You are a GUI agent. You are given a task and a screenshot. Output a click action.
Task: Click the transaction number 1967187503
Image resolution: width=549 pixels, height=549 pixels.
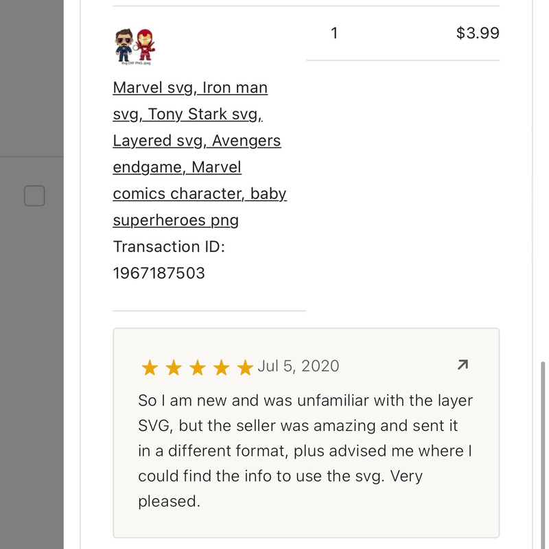[x=159, y=273]
